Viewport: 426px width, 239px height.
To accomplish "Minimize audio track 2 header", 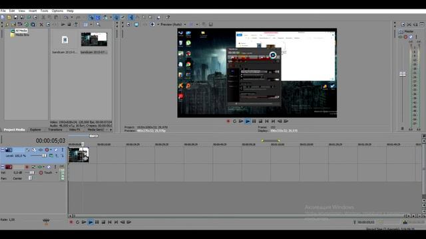I will click(x=3, y=167).
